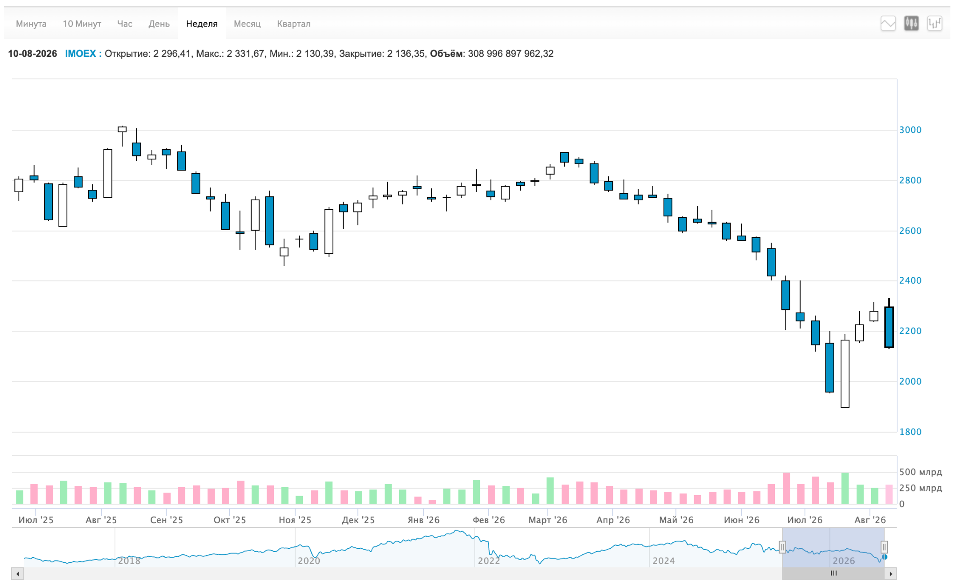Select the Час interval tab
The width and height of the screenshot is (956, 588).
click(125, 24)
